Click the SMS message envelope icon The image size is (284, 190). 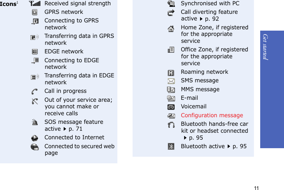click(171, 81)
